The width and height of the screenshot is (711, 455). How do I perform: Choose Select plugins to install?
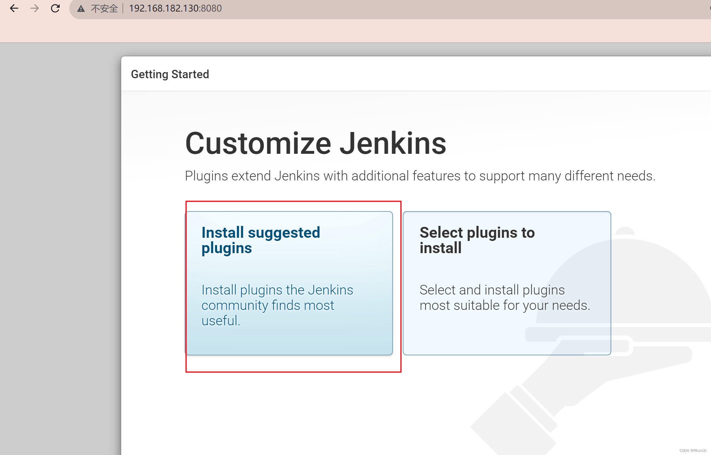[x=507, y=283]
